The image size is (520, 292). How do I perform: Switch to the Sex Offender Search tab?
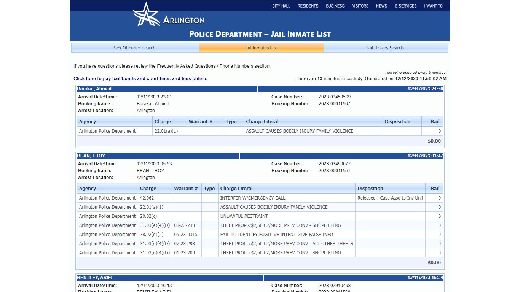pyautogui.click(x=135, y=48)
